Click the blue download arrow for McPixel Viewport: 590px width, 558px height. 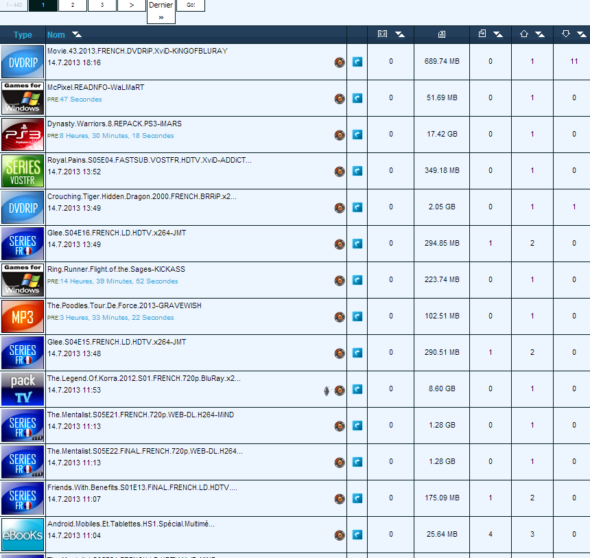point(357,98)
